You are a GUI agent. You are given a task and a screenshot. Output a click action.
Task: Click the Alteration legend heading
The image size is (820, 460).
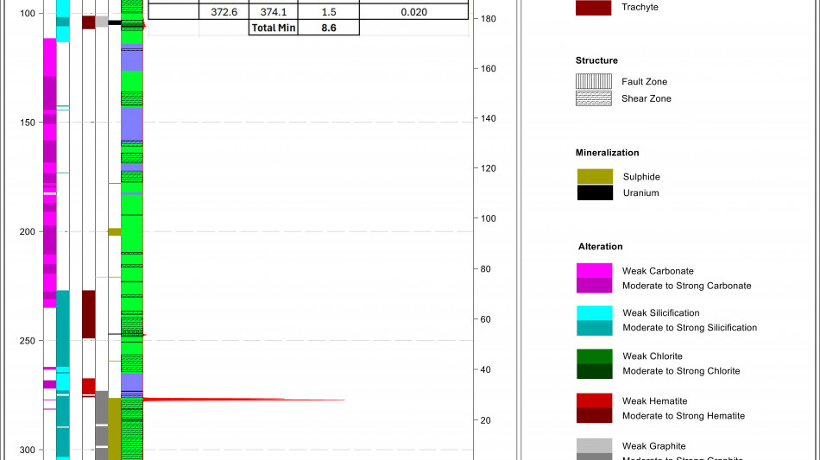(x=600, y=247)
